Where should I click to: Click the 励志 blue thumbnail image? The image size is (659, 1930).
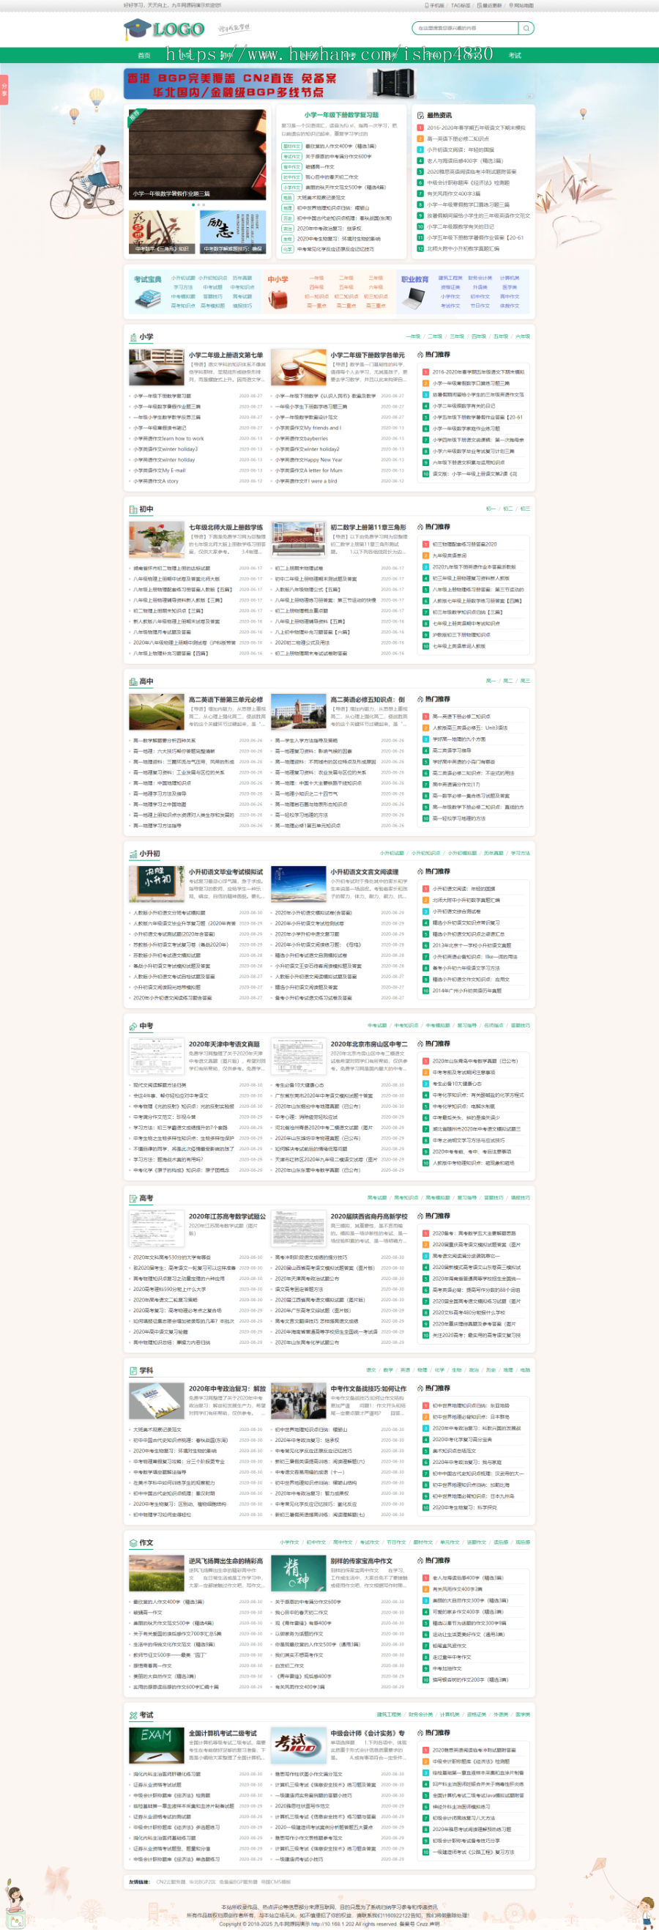click(x=233, y=232)
